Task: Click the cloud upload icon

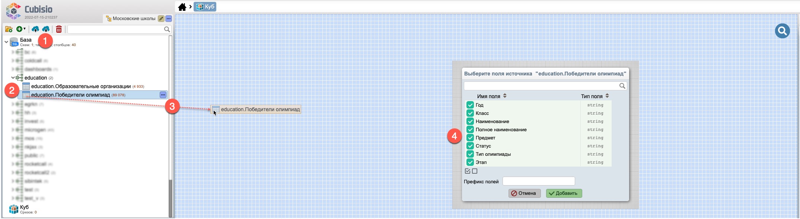Action: pos(35,29)
